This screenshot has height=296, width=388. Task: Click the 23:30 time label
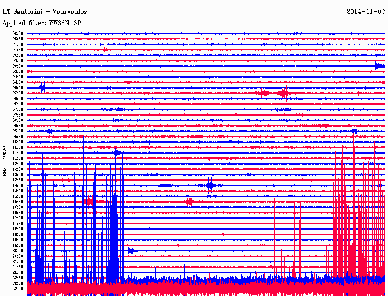(18, 289)
